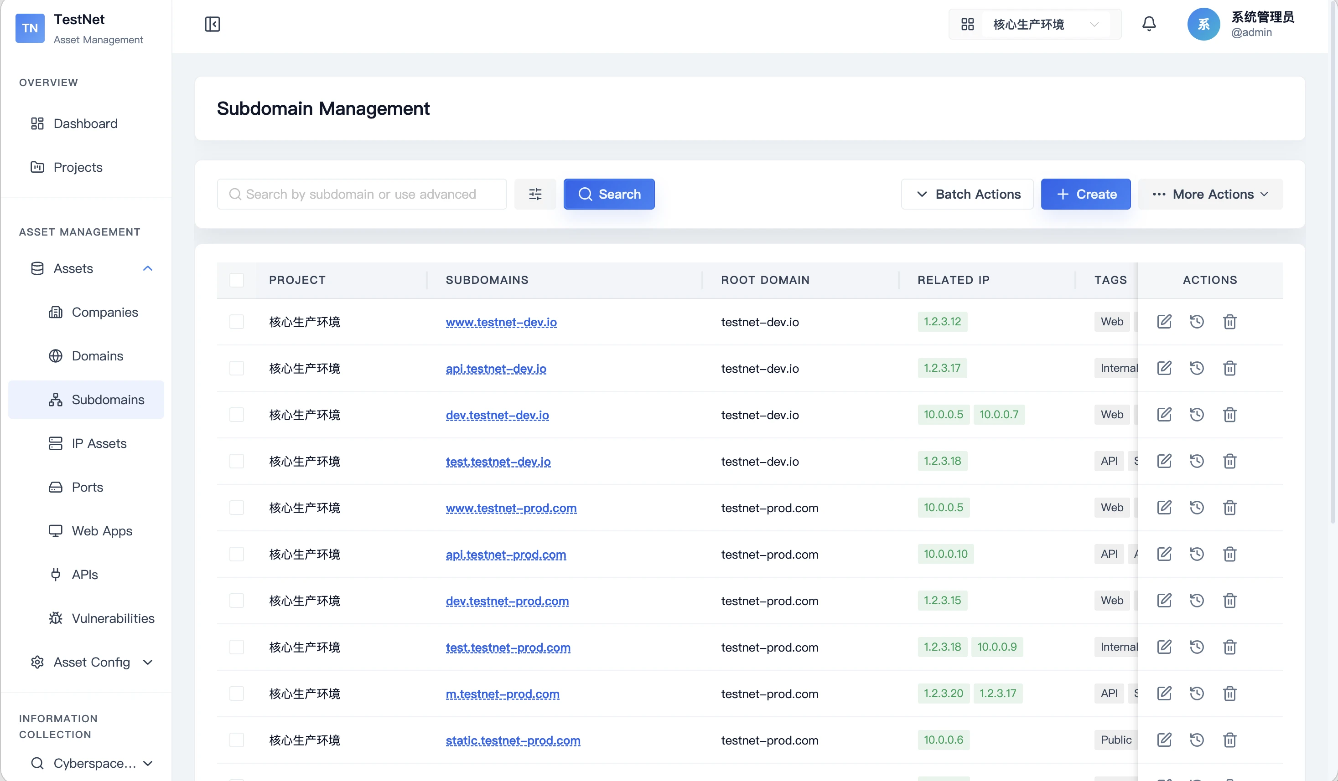Edit the static.testnet-prod.com row
This screenshot has height=781, width=1338.
click(1164, 740)
